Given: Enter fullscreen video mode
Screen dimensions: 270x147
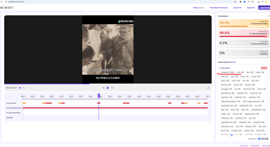Looking at the screenshot, I should tap(208, 88).
